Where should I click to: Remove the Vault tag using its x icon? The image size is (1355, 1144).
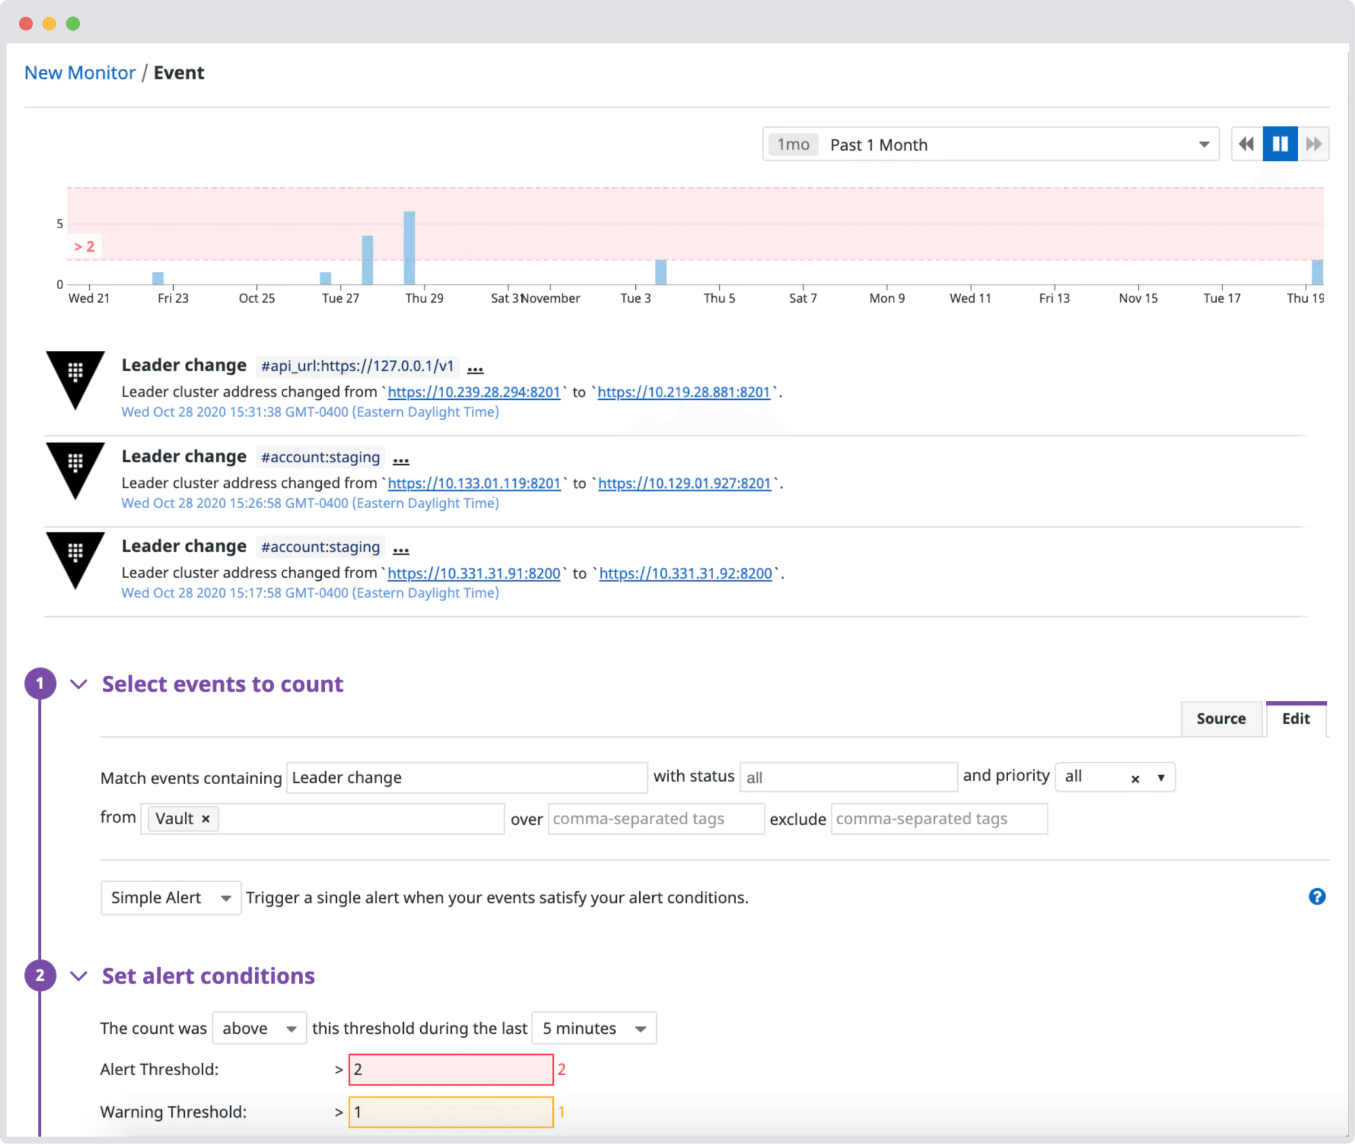[x=205, y=818]
